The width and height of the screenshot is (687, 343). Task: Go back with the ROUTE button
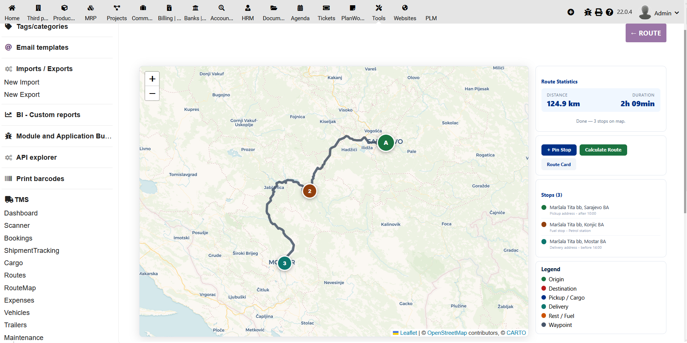(x=646, y=33)
